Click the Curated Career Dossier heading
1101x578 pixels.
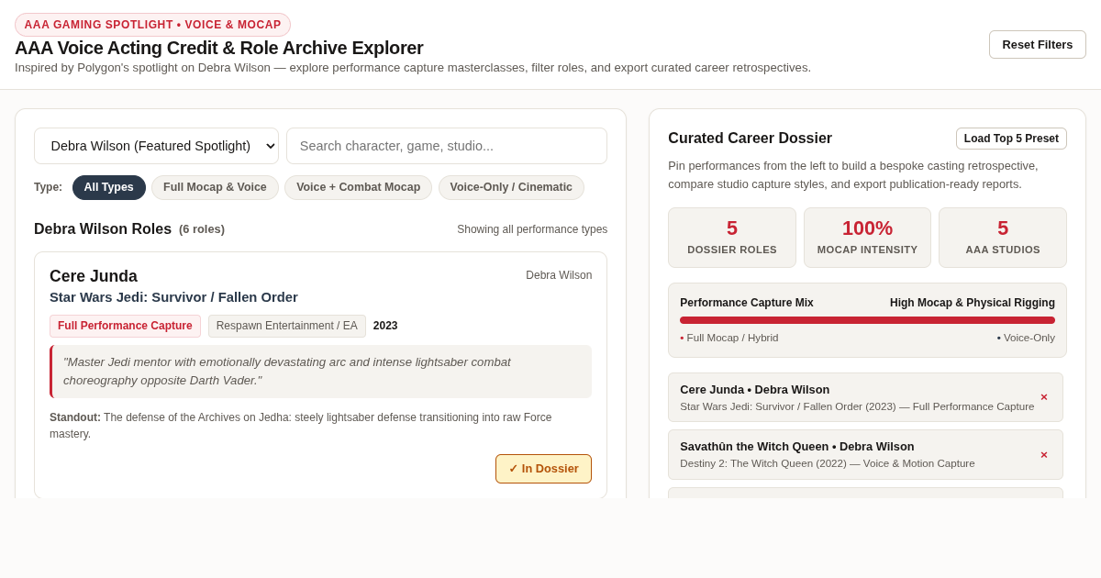[750, 139]
